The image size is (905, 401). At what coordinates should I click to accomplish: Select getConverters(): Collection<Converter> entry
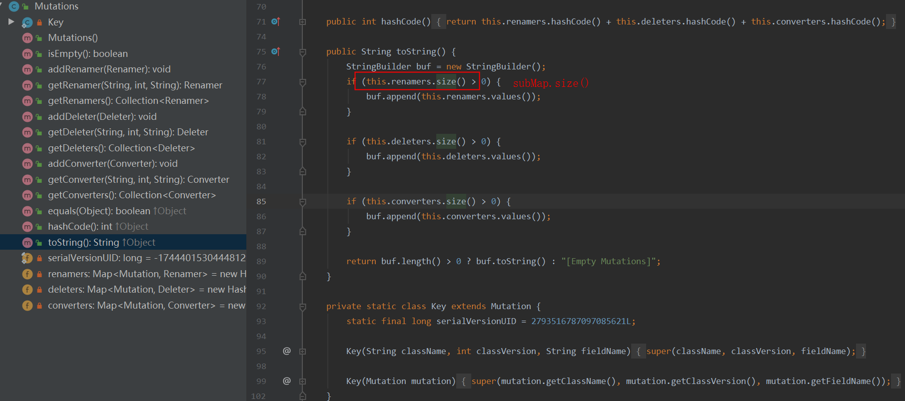pyautogui.click(x=132, y=195)
